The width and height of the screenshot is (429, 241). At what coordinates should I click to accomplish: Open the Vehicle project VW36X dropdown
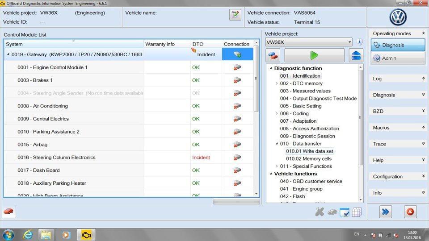309,42
